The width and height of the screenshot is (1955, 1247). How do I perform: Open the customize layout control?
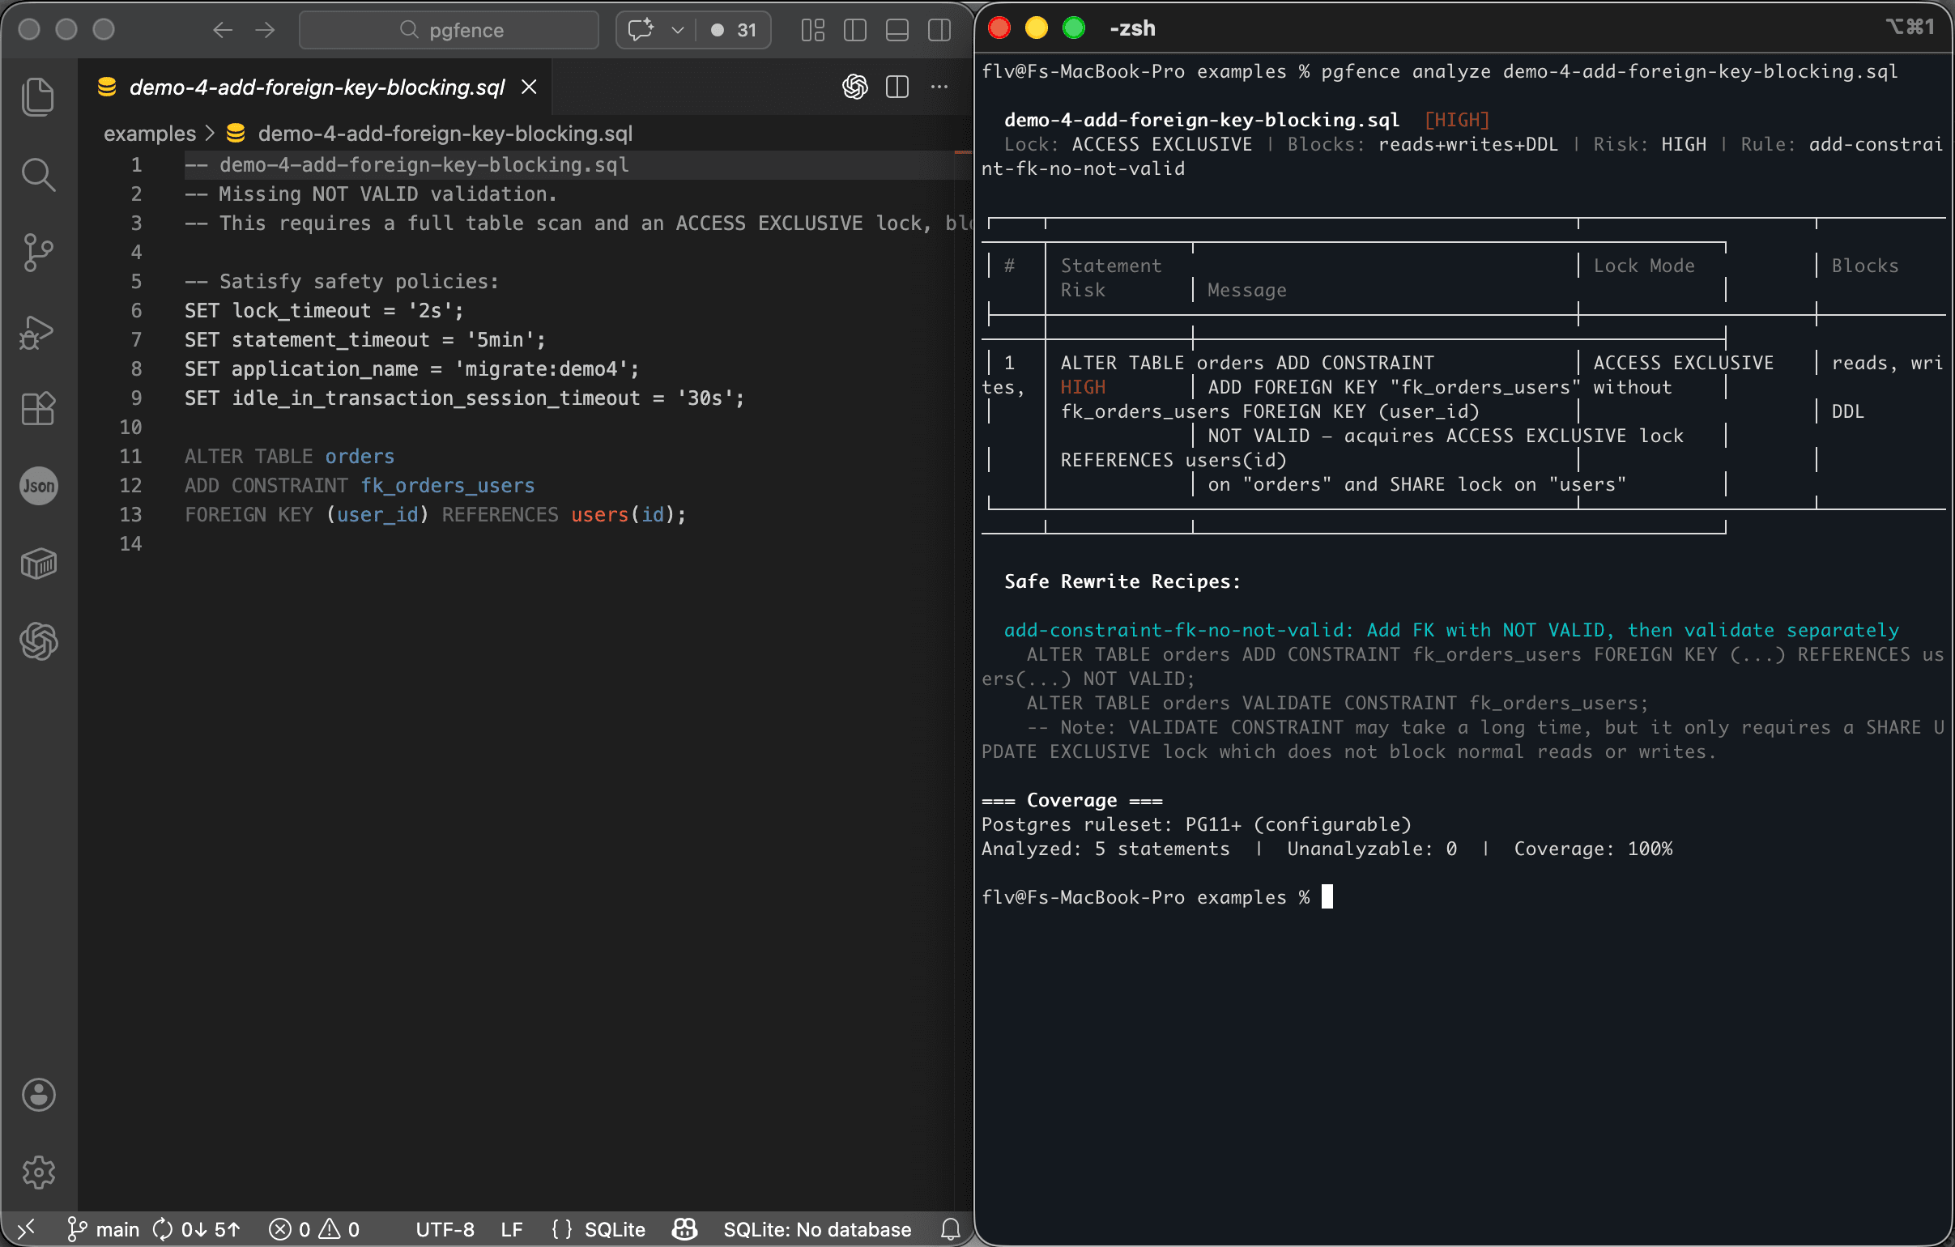click(x=811, y=30)
